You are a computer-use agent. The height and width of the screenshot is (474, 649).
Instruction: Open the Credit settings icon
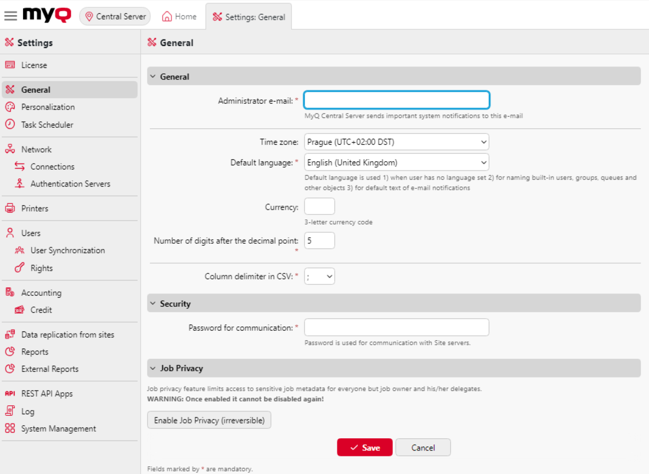coord(19,310)
